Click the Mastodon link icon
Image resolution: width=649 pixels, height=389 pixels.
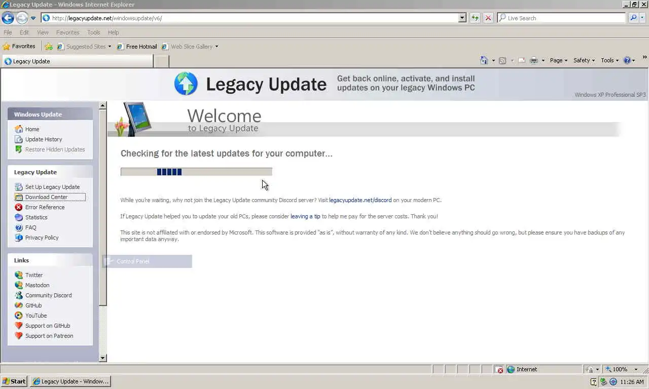(x=19, y=285)
